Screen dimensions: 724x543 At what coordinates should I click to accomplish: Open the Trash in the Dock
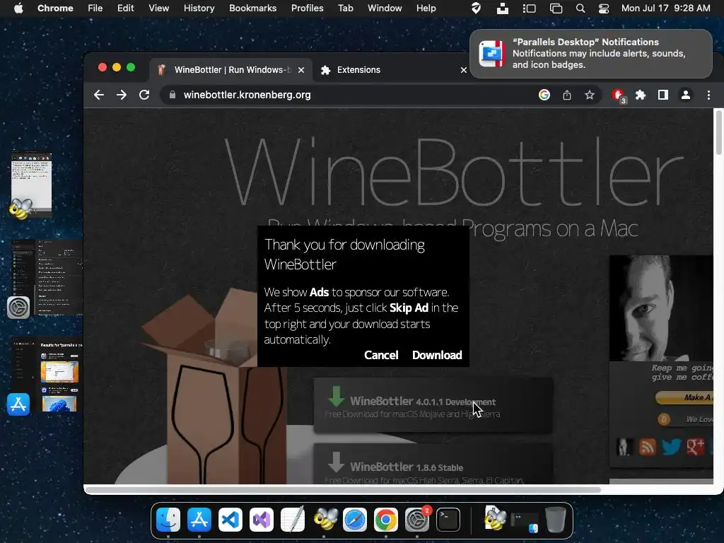[x=556, y=520]
